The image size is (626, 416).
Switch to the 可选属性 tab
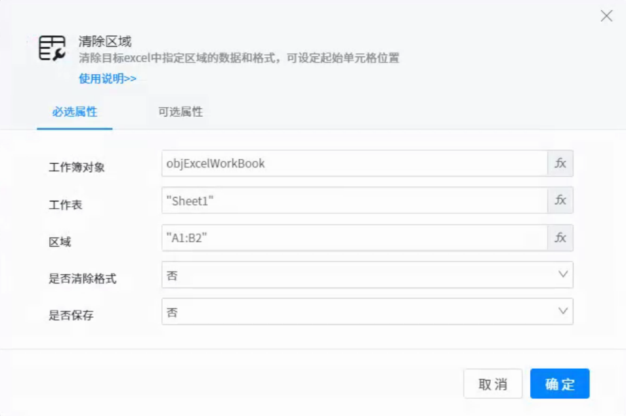pyautogui.click(x=180, y=112)
